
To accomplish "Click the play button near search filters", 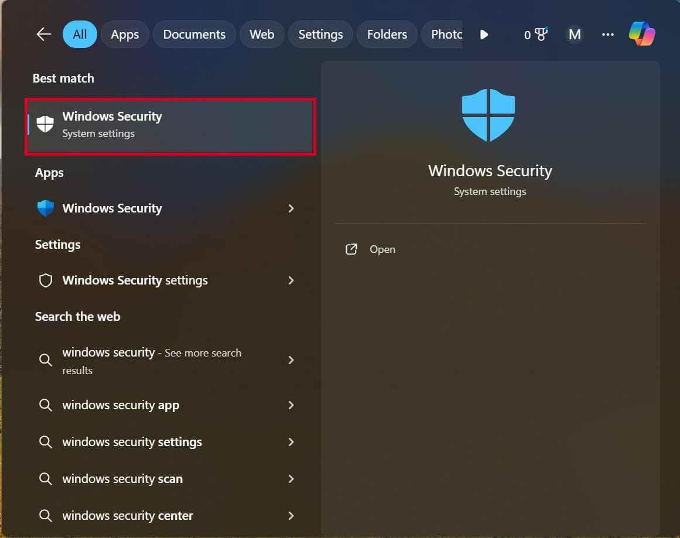I will [x=484, y=34].
